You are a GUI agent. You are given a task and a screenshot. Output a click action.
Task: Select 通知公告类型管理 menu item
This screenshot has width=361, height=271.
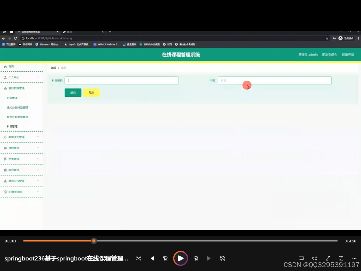point(17,107)
